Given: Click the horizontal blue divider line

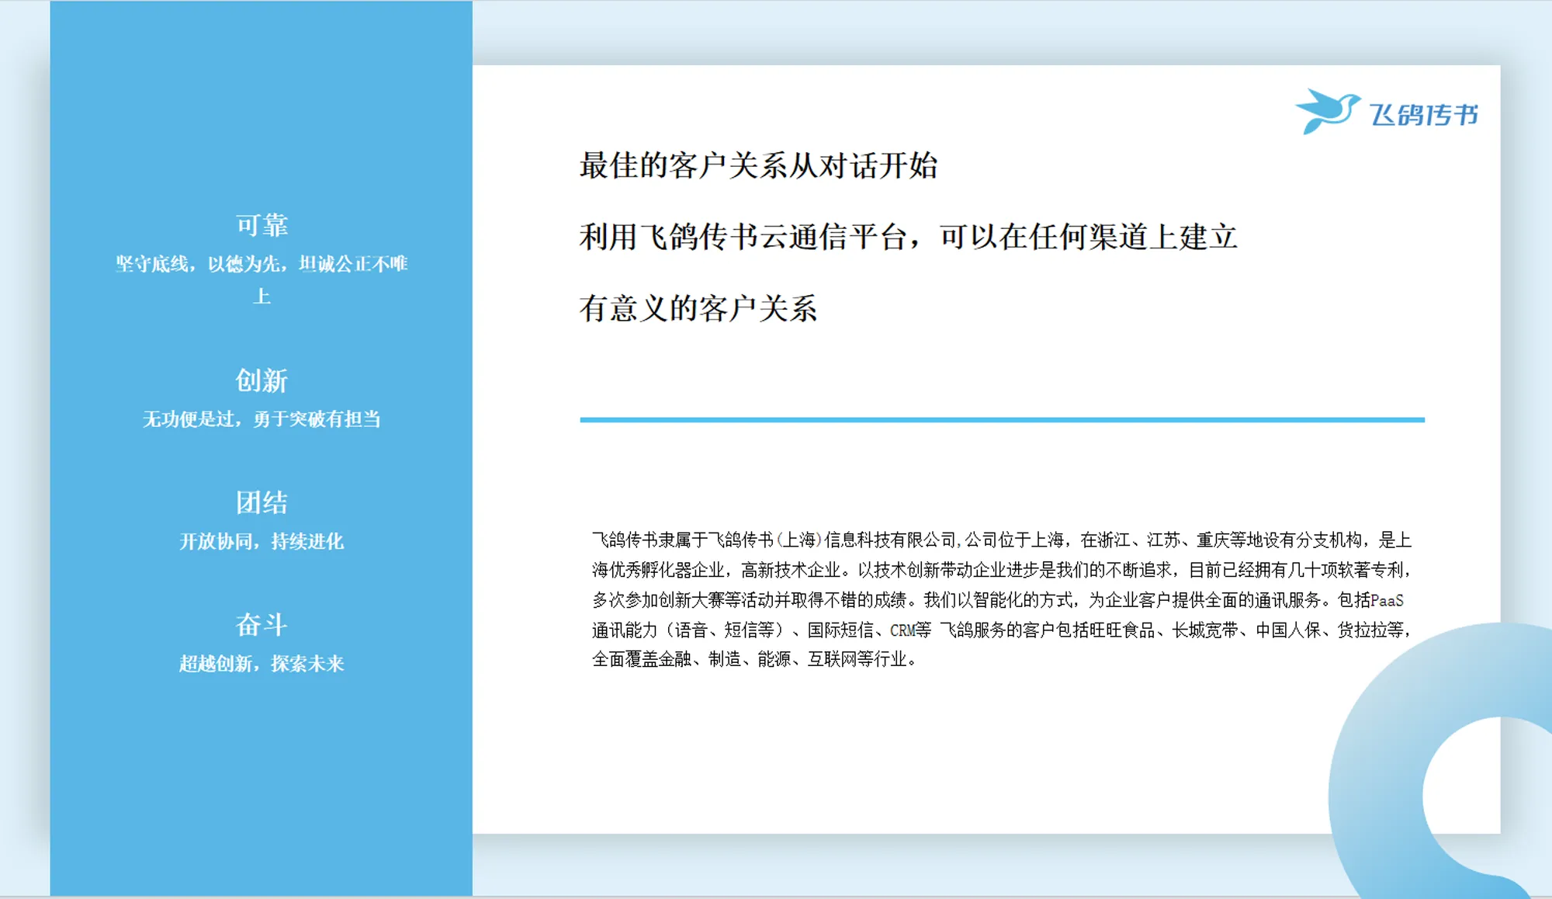Looking at the screenshot, I should [x=1001, y=419].
